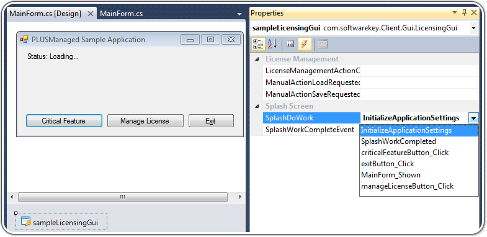Viewport: 487px width, 237px height.
Task: Click the PLUSManaged Sample Application title text
Action: tap(88, 40)
